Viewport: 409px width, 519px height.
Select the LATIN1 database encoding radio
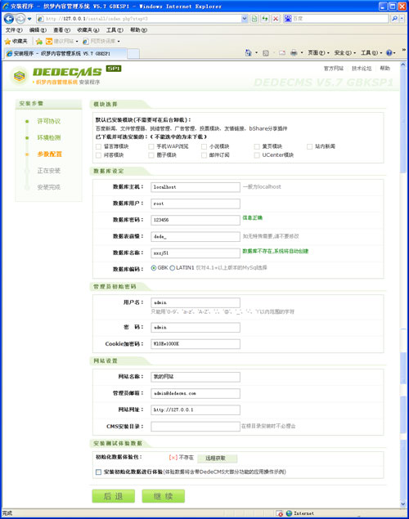point(173,268)
